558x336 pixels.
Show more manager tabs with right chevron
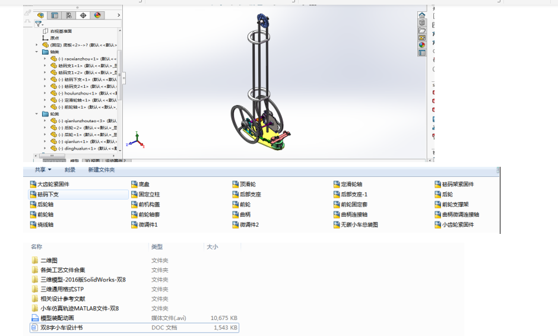click(119, 15)
